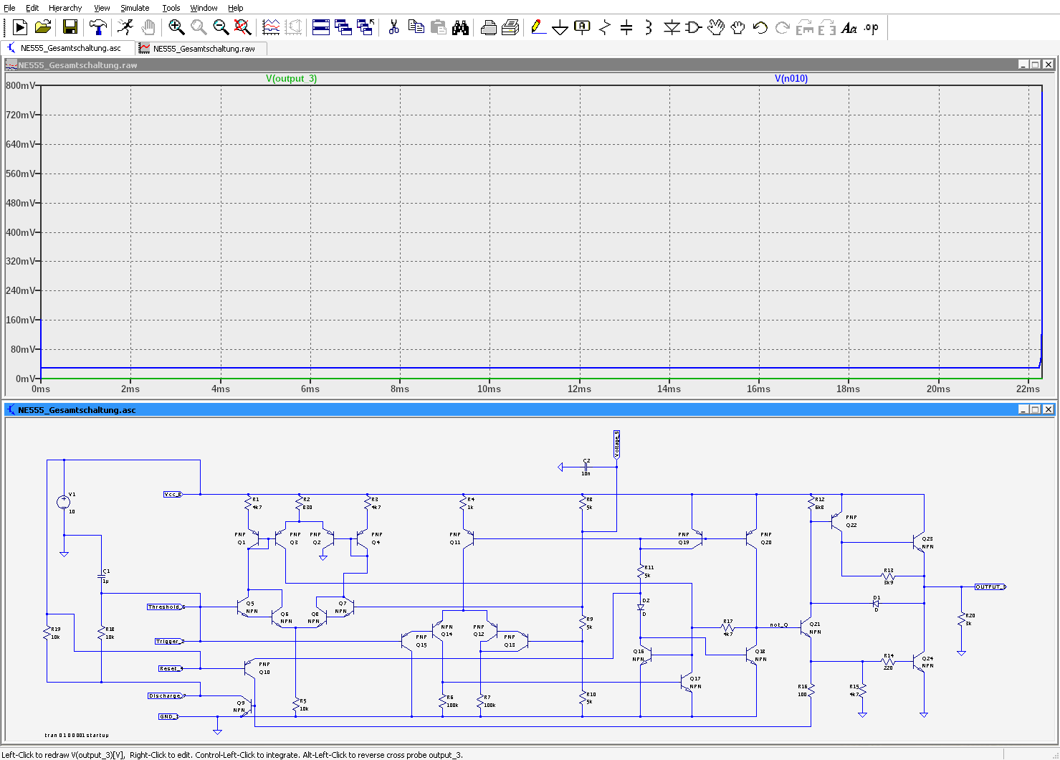Select the Zoom to Fit icon
1060x760 pixels.
[x=243, y=27]
